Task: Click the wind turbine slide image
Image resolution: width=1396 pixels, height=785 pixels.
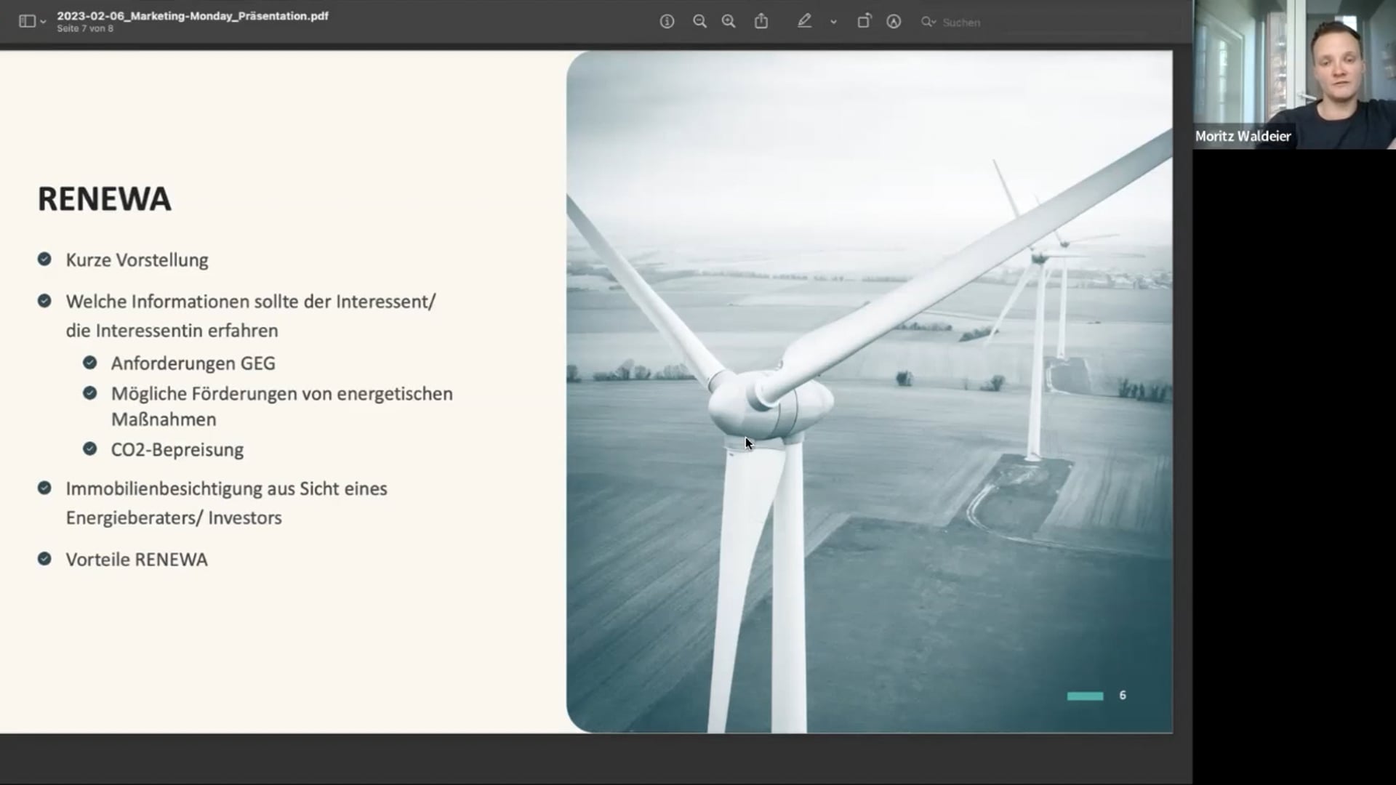Action: (870, 392)
